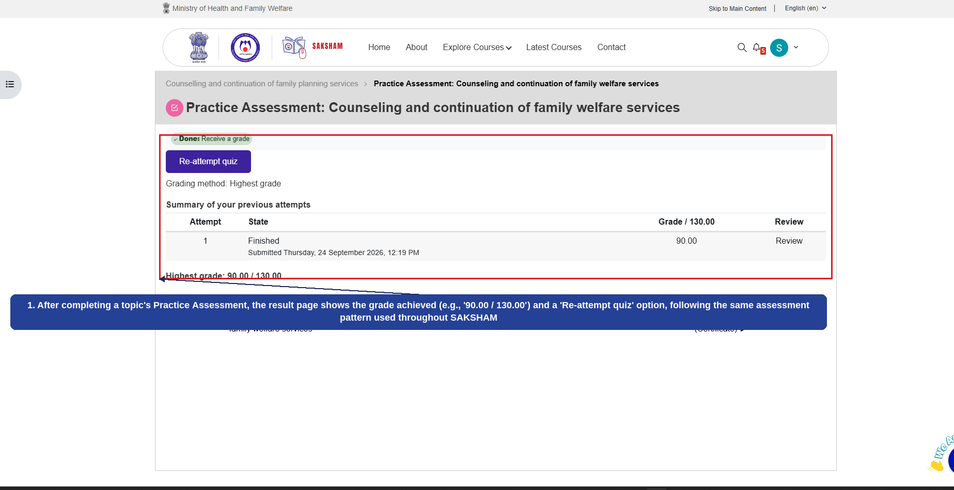This screenshot has width=954, height=490.
Task: Click the Government of India emblem logo
Action: coord(199,48)
